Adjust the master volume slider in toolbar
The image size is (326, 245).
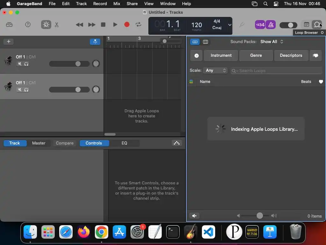pos(288,25)
